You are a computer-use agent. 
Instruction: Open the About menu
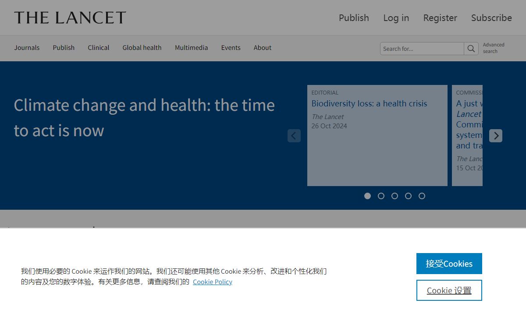pyautogui.click(x=263, y=48)
